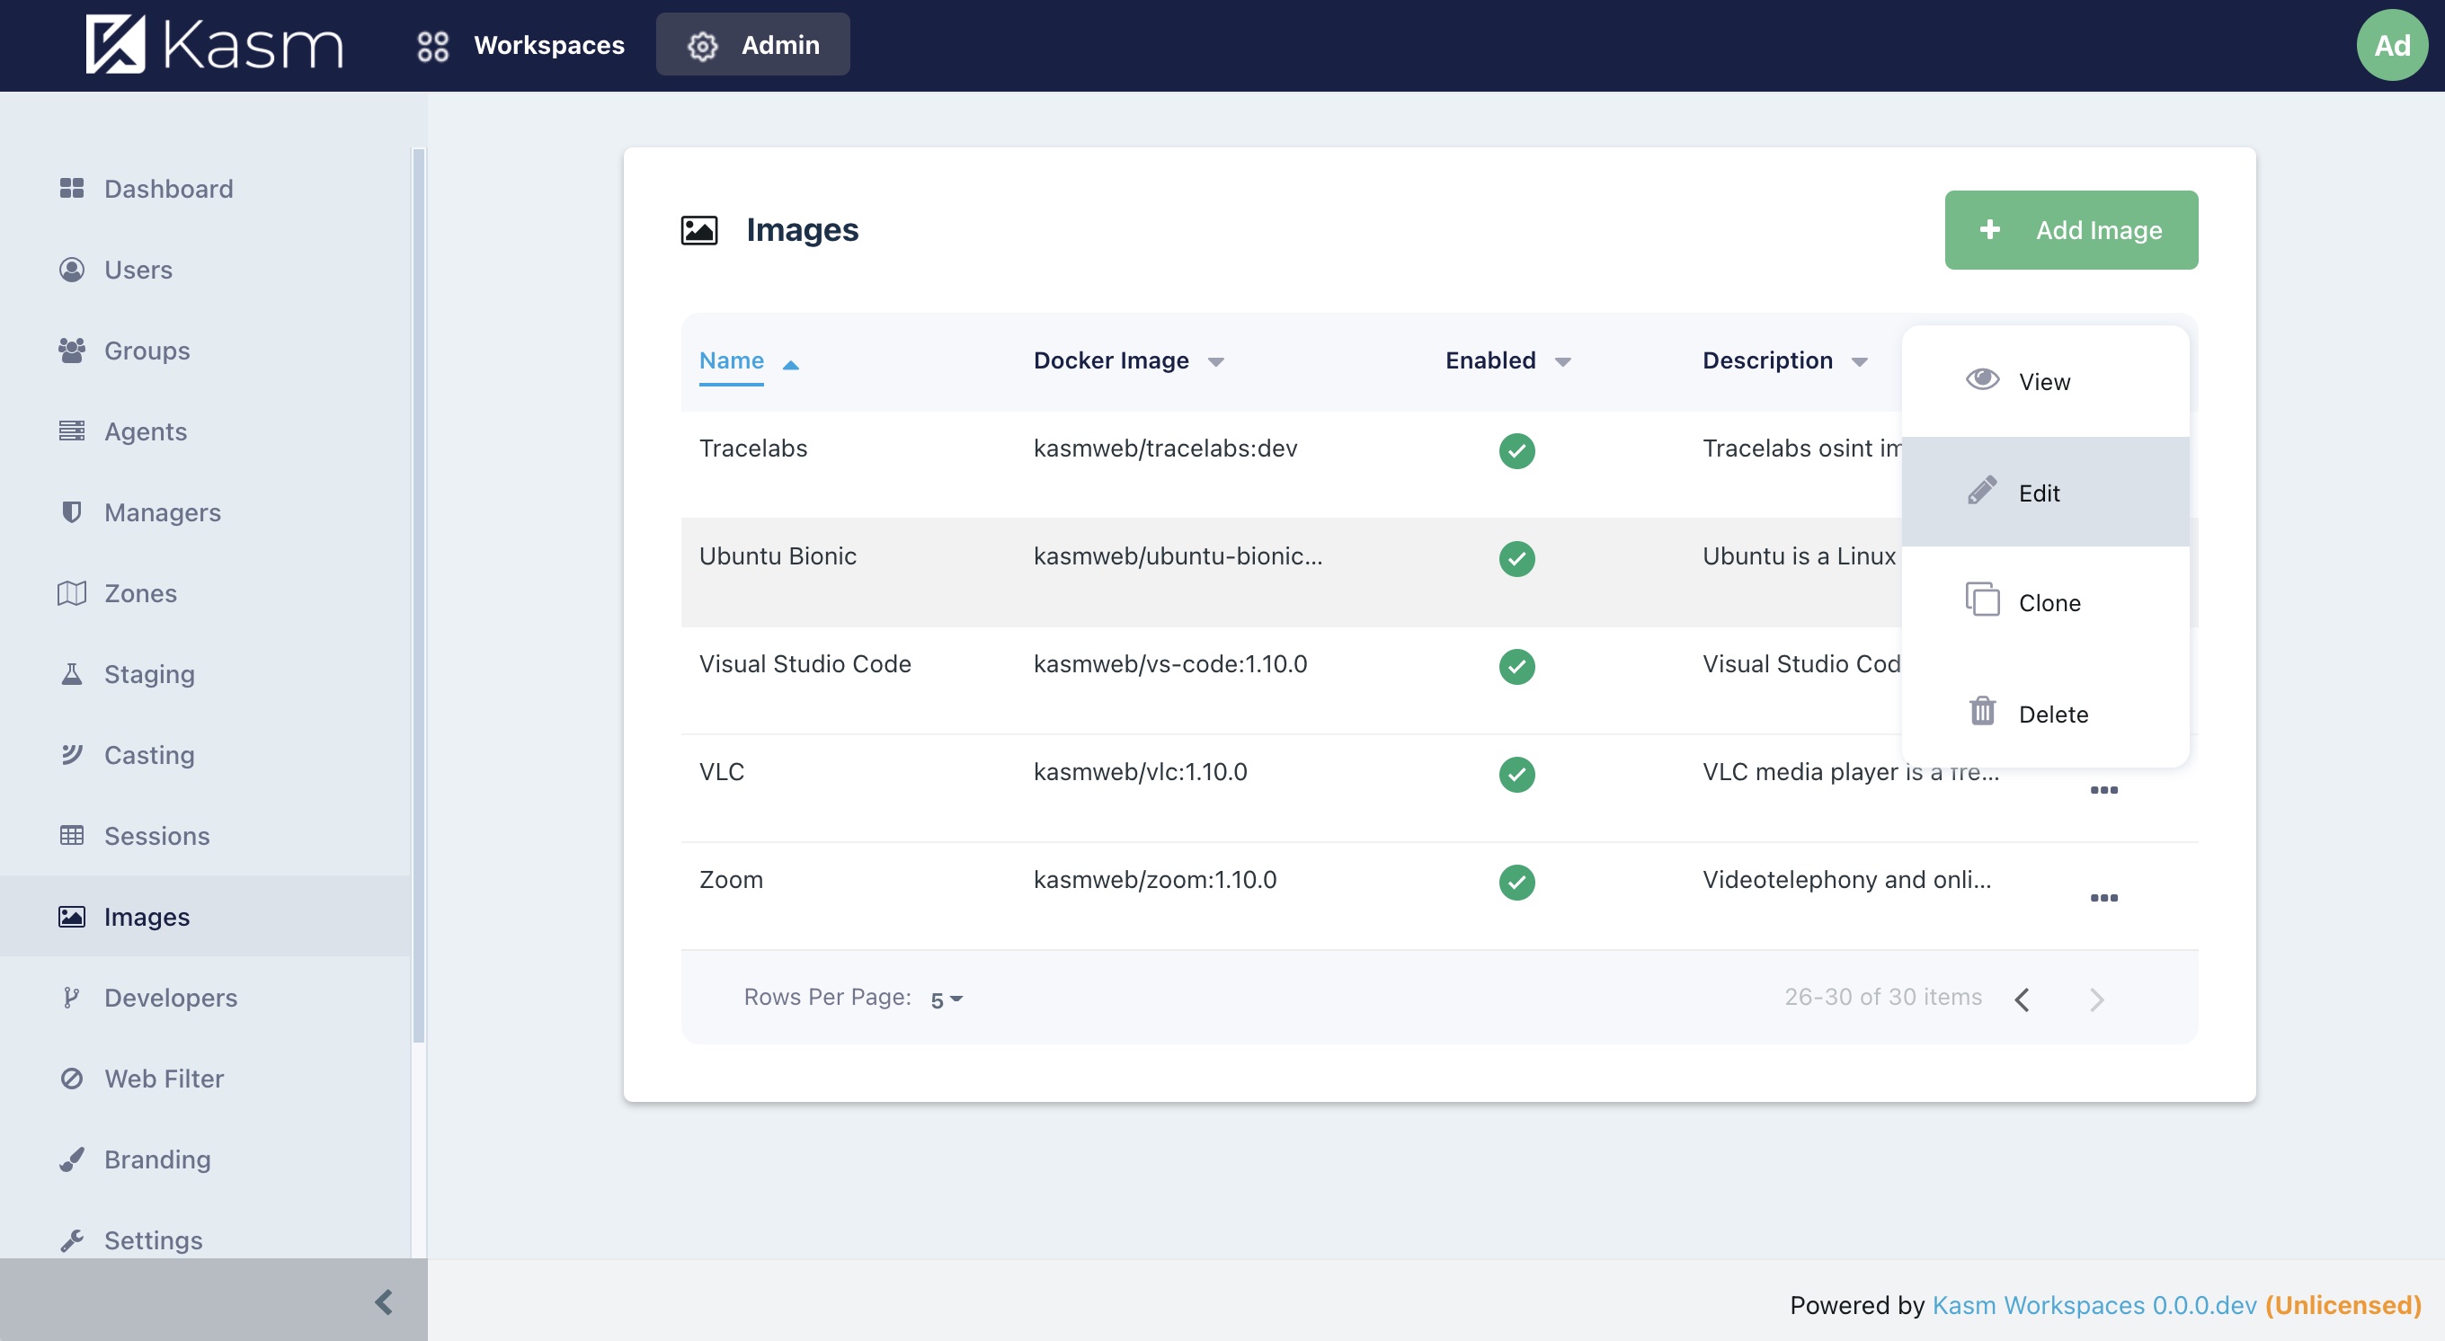Open the Staging flask icon

(71, 674)
